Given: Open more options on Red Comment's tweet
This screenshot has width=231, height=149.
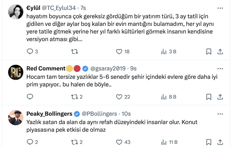Looking at the screenshot, I should coord(220,68).
